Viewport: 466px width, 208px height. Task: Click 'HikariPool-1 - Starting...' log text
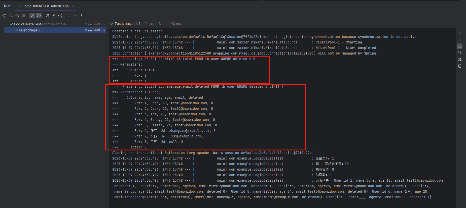coord(342,42)
